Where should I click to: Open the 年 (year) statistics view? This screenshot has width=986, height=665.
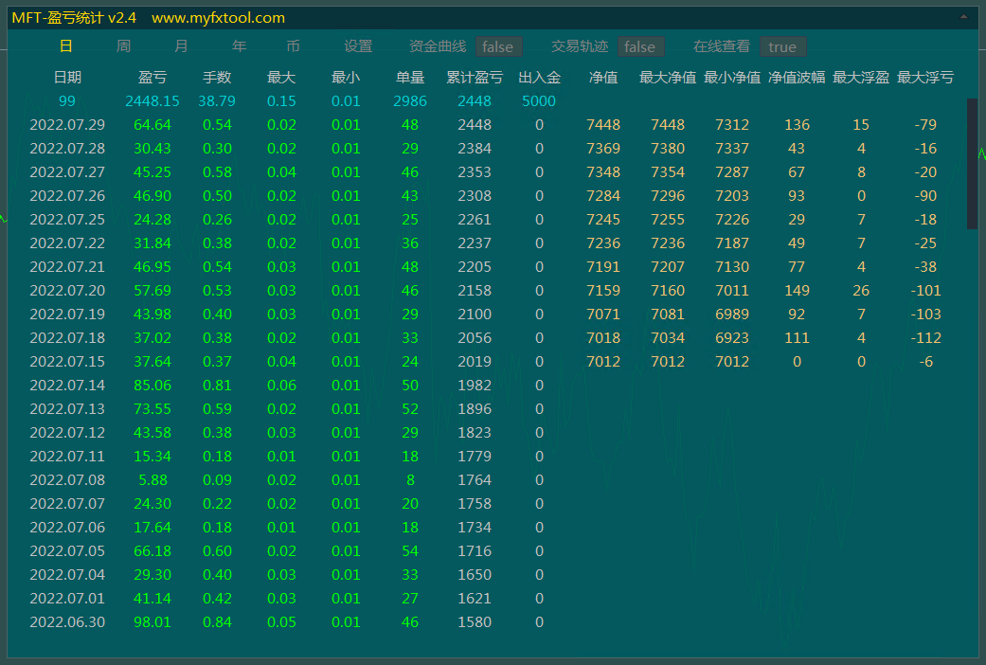(239, 45)
